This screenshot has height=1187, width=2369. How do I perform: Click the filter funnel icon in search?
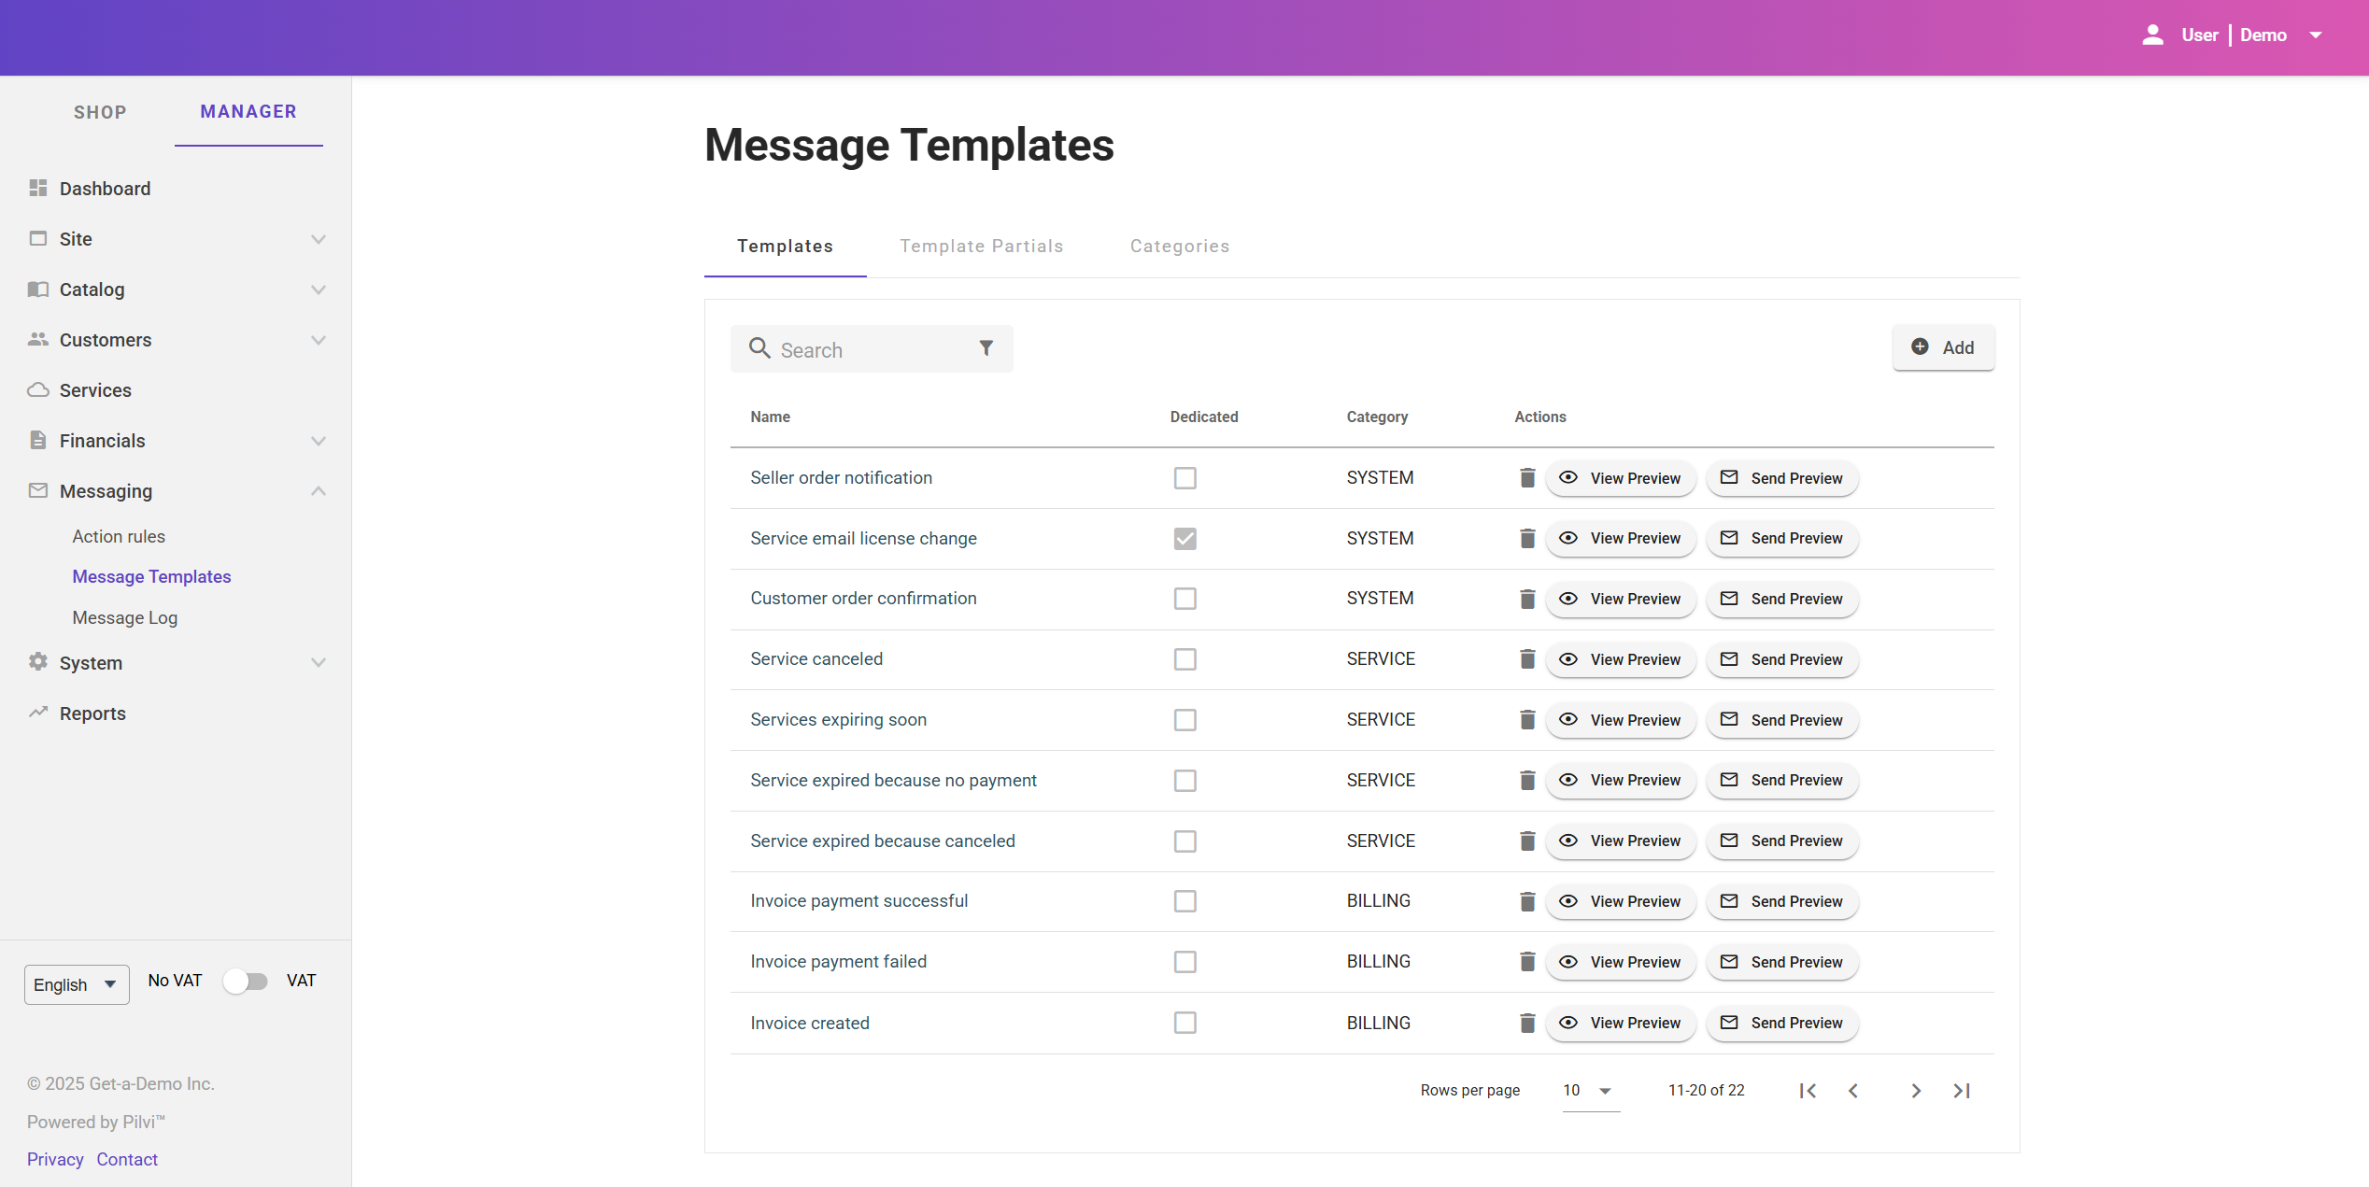[x=986, y=348]
